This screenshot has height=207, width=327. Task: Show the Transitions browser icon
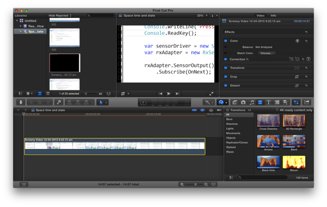(260, 102)
